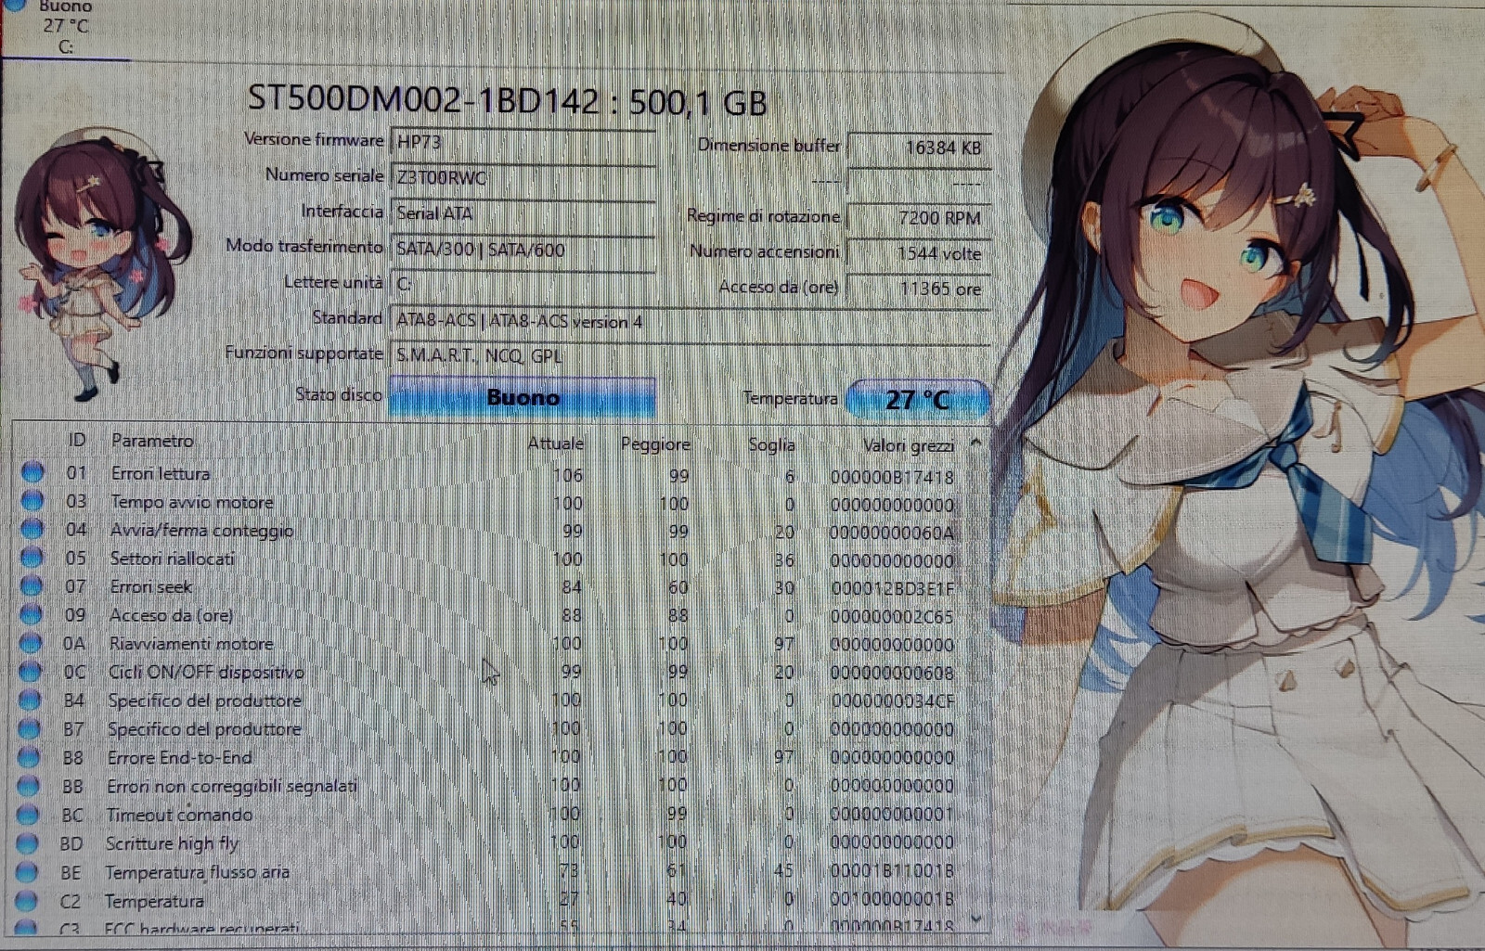
Task: Click the Buono disk status button
Action: coord(523,397)
